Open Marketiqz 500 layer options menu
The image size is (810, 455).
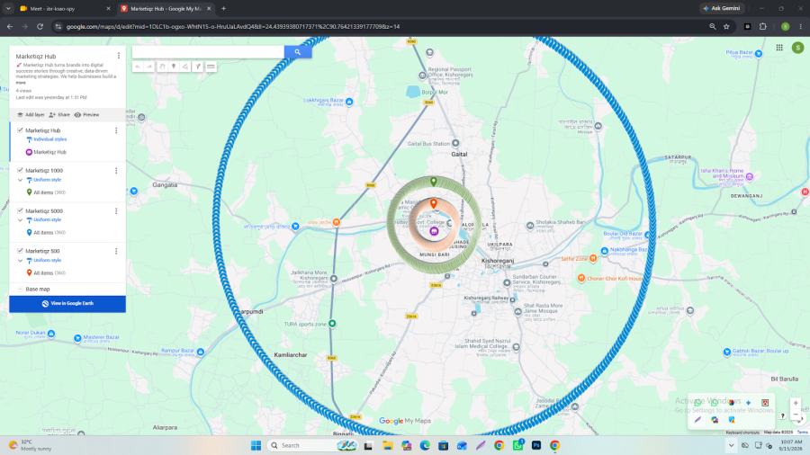pos(116,251)
